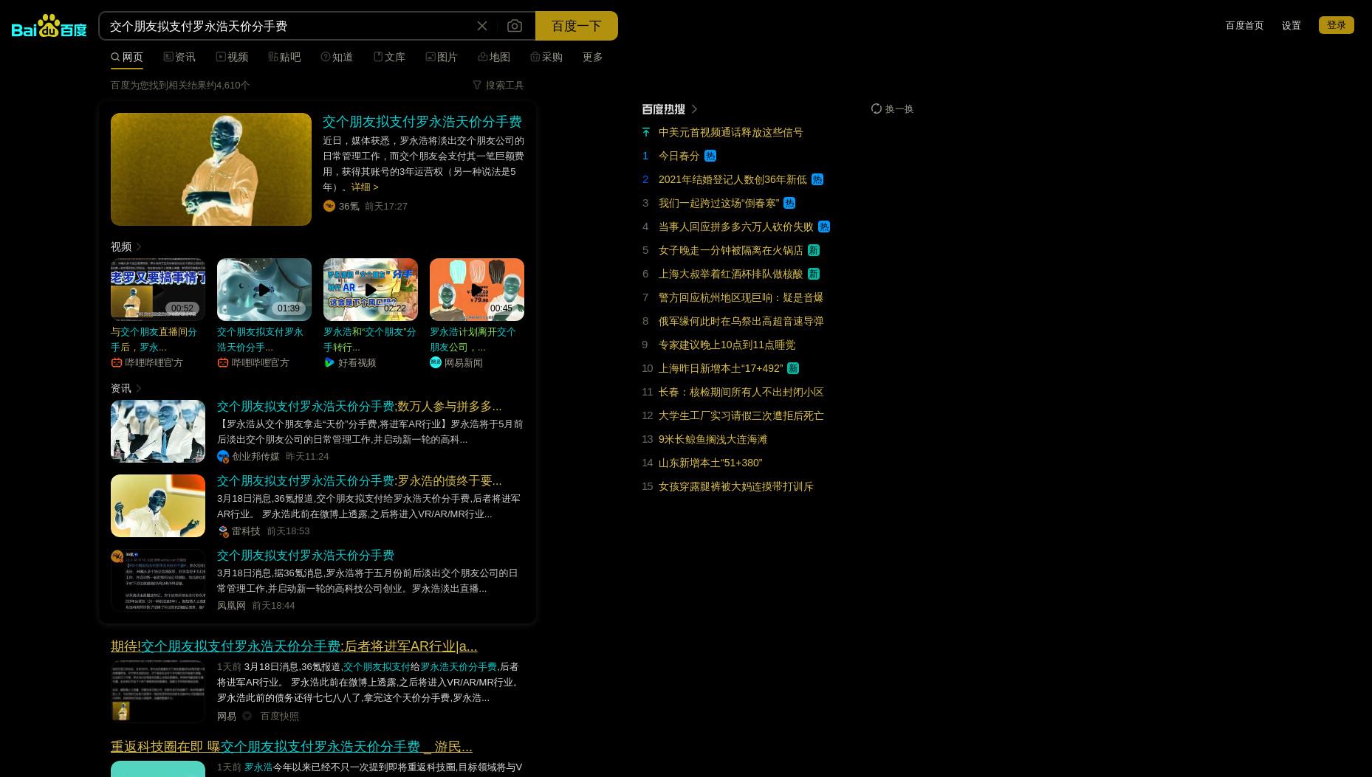Open hot search 专家建议晚上10点到11点睡觉
Image resolution: width=1372 pixels, height=777 pixels.
click(x=727, y=345)
